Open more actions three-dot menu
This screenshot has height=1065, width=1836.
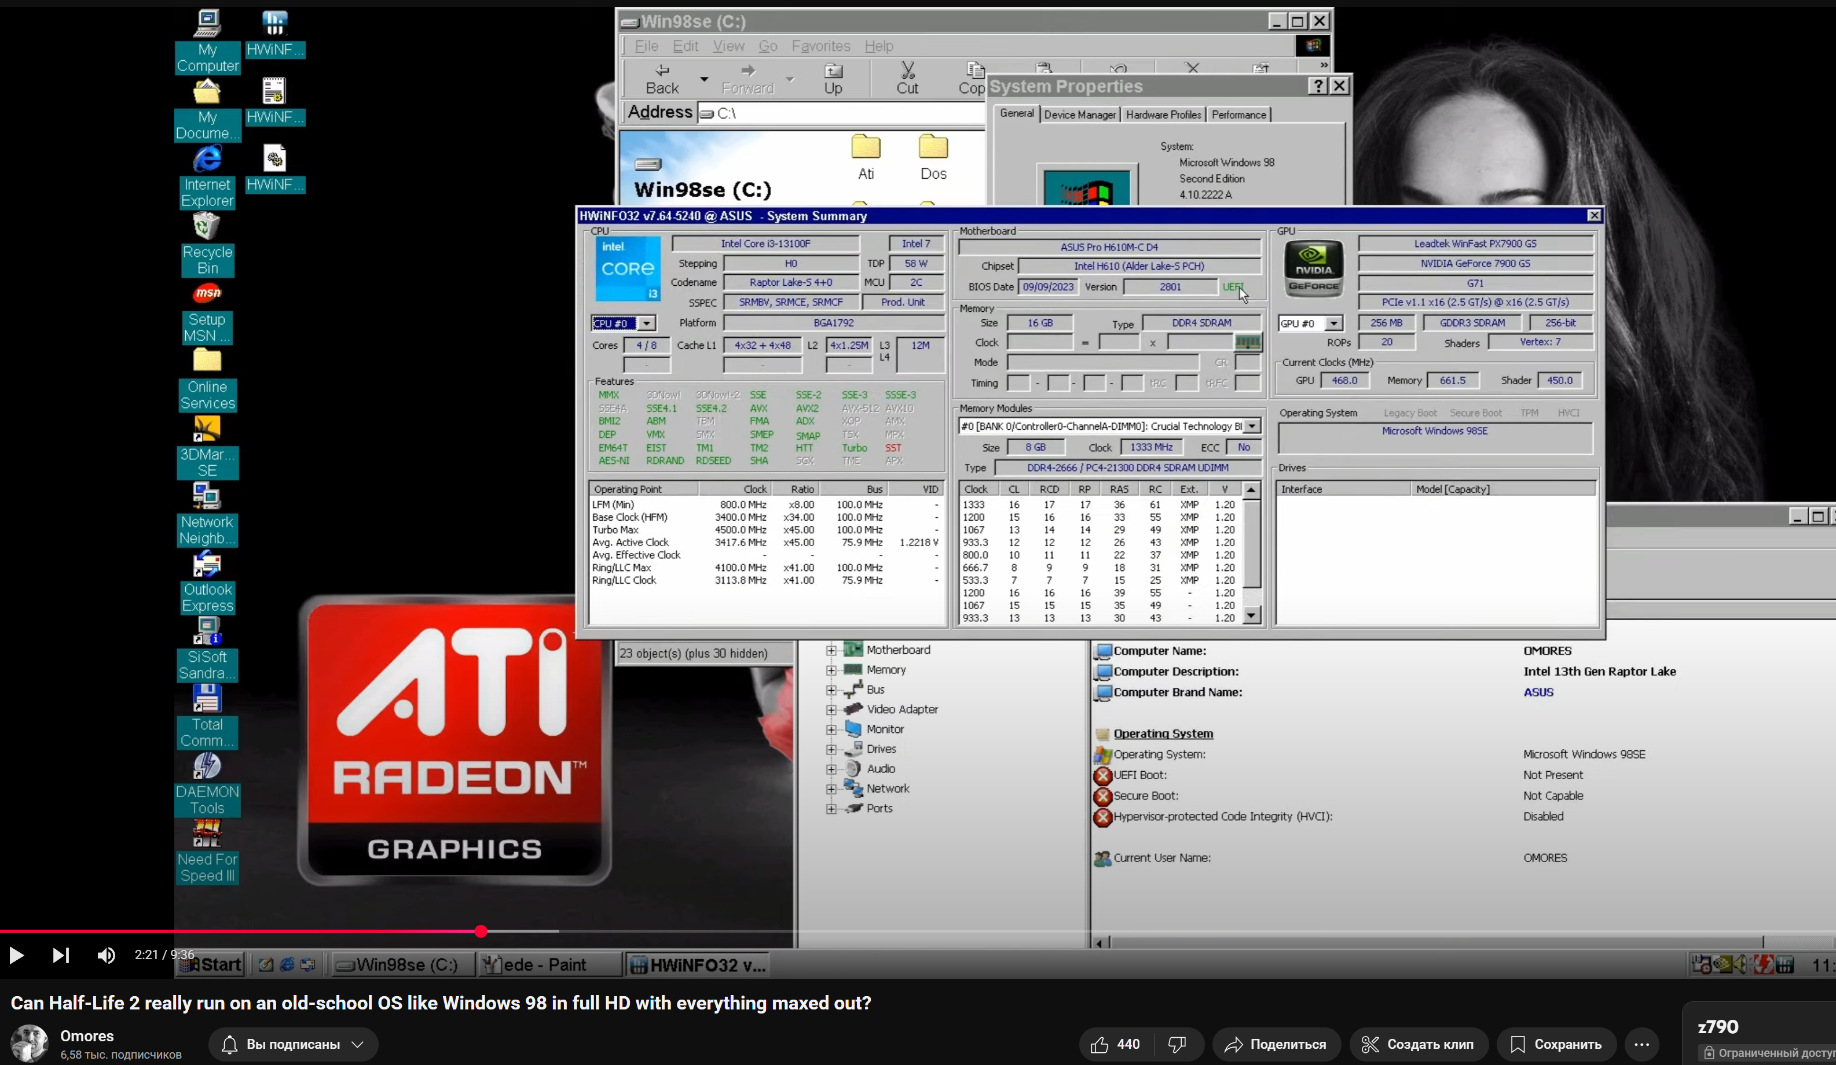(x=1641, y=1045)
